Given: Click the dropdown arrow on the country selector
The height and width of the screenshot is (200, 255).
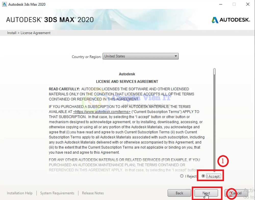Looking at the screenshot, I should (175, 56).
